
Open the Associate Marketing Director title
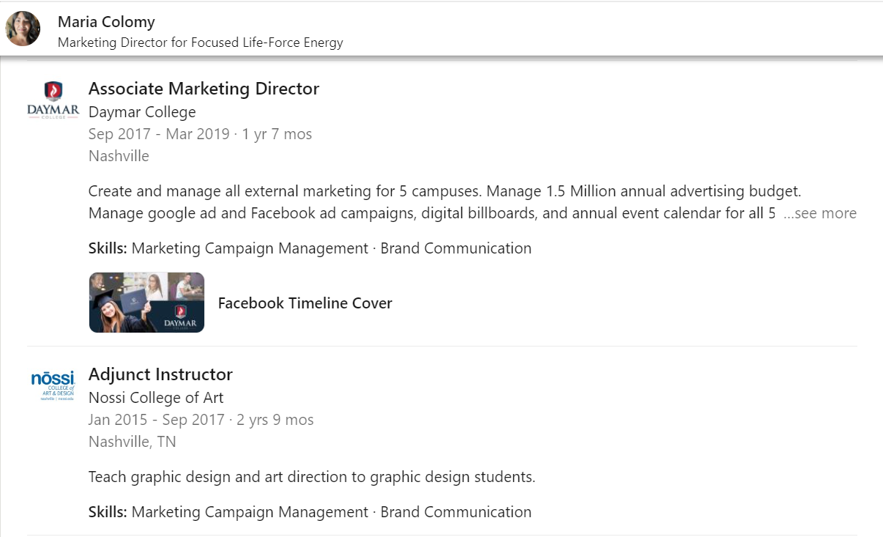point(204,89)
